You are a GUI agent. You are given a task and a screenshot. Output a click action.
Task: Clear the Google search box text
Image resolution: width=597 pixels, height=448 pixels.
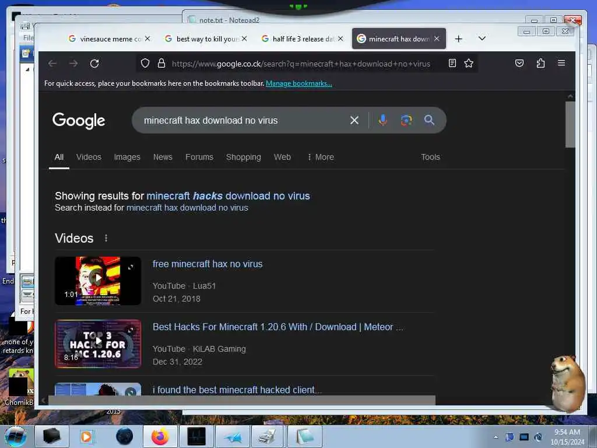pyautogui.click(x=354, y=120)
